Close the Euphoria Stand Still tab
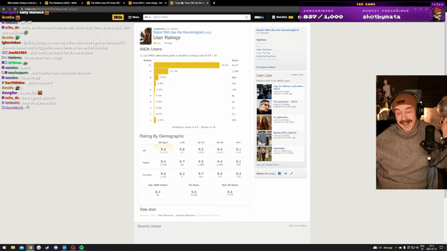The image size is (447, 251). tap(207, 3)
